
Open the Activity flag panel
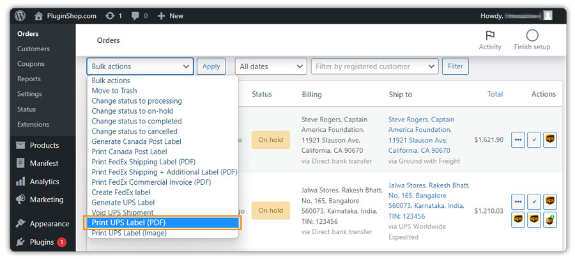pyautogui.click(x=490, y=40)
